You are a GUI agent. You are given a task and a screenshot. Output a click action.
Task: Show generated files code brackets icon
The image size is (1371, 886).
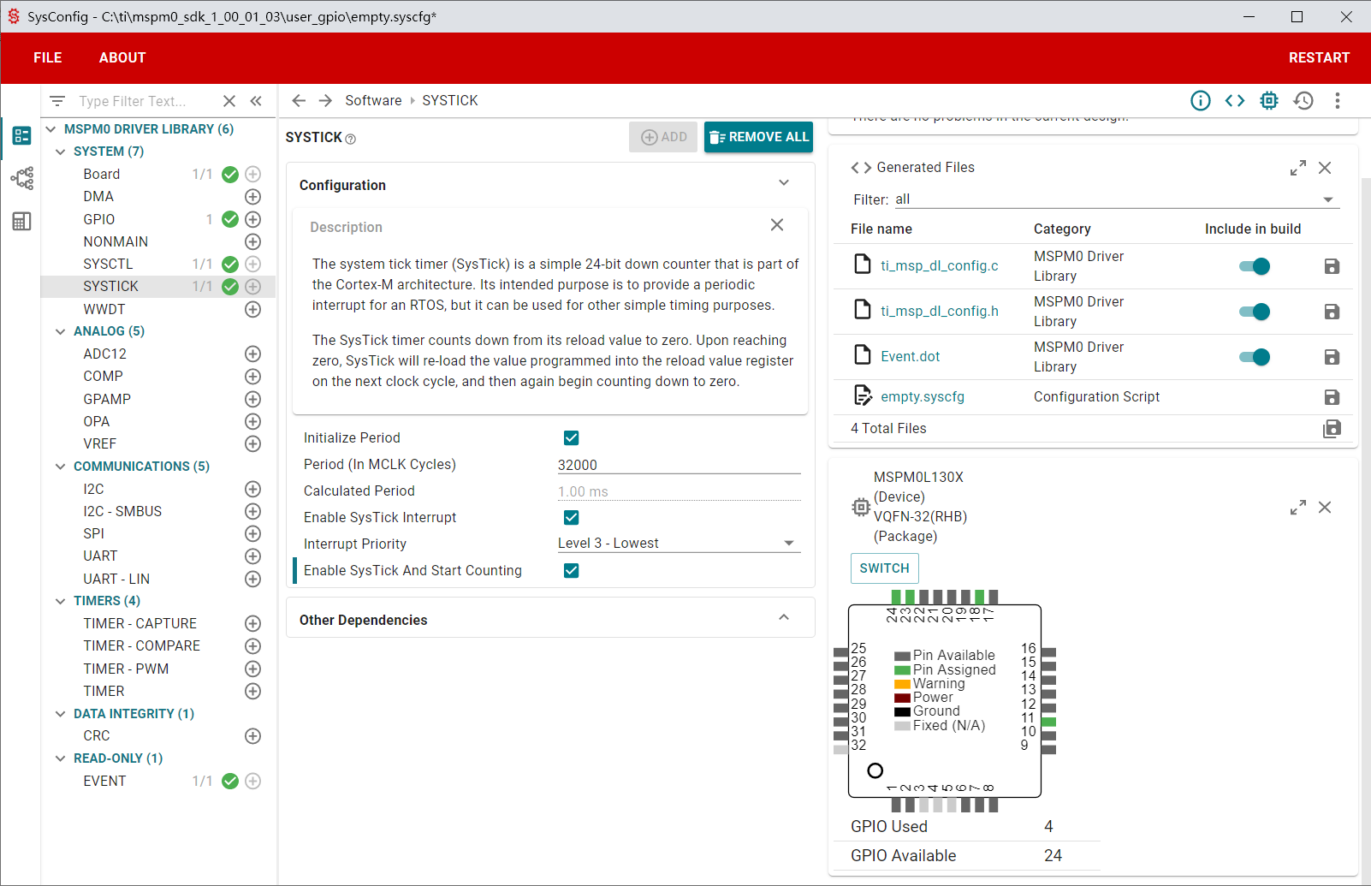tap(1234, 101)
